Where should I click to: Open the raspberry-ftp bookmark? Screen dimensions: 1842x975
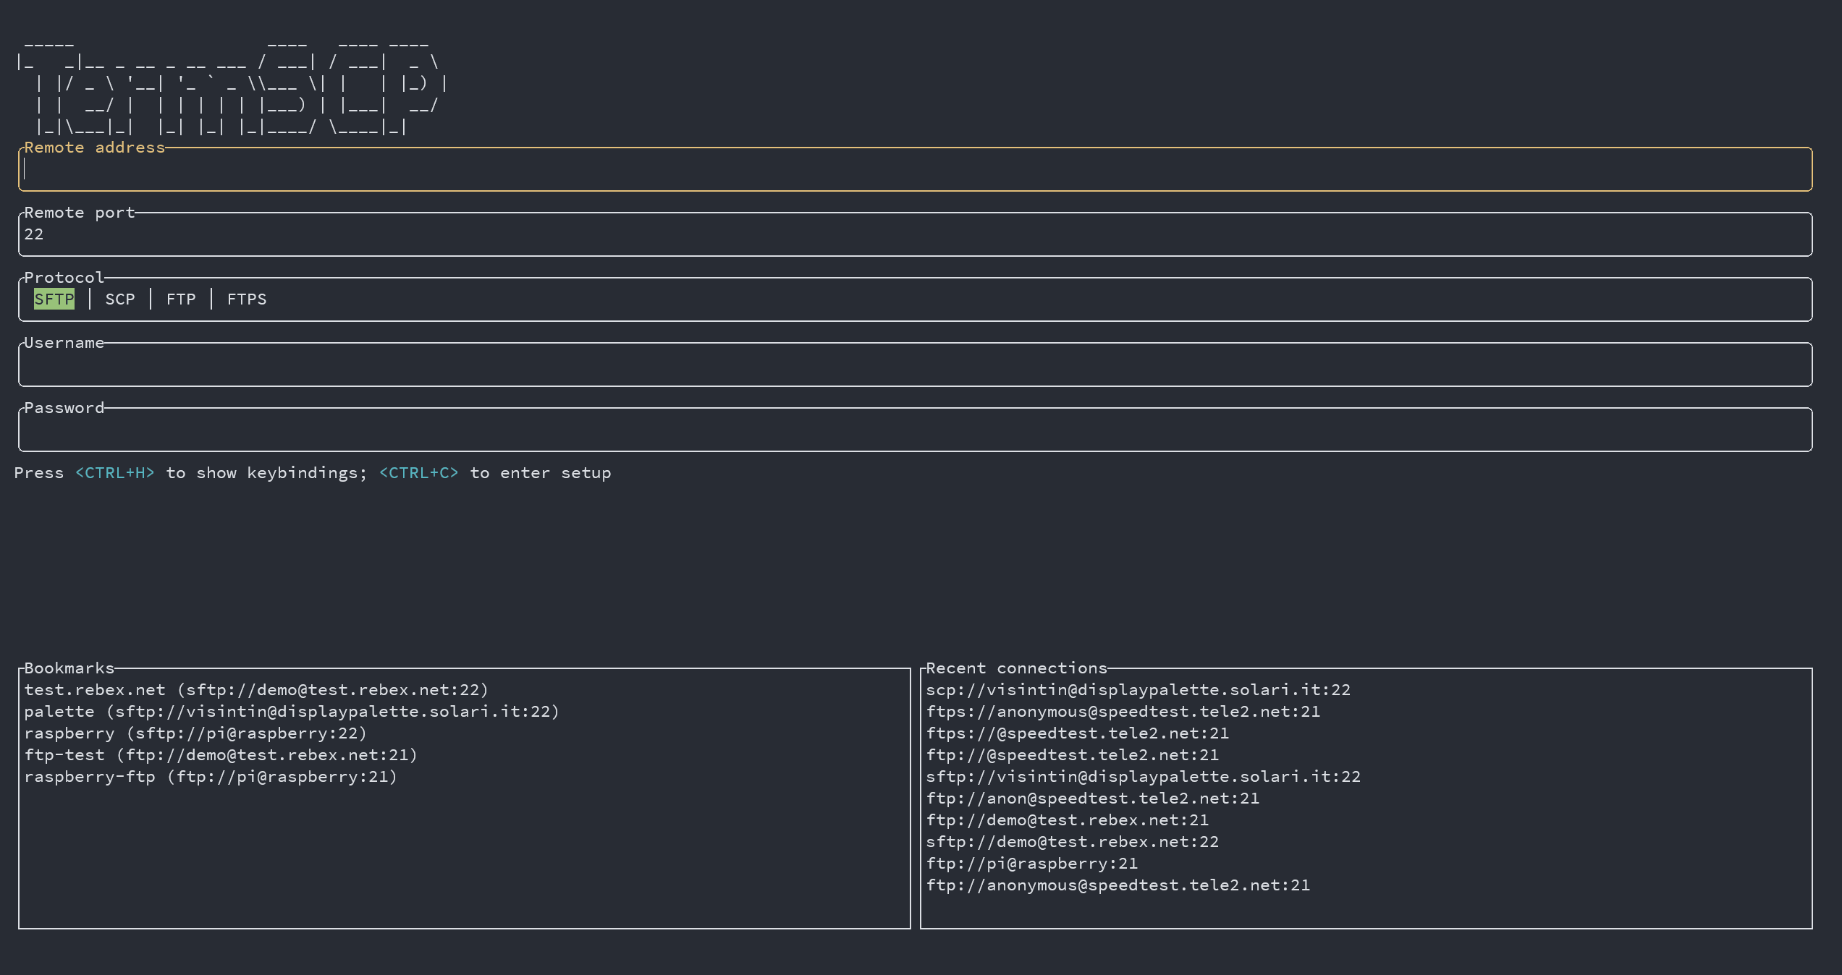tap(211, 777)
